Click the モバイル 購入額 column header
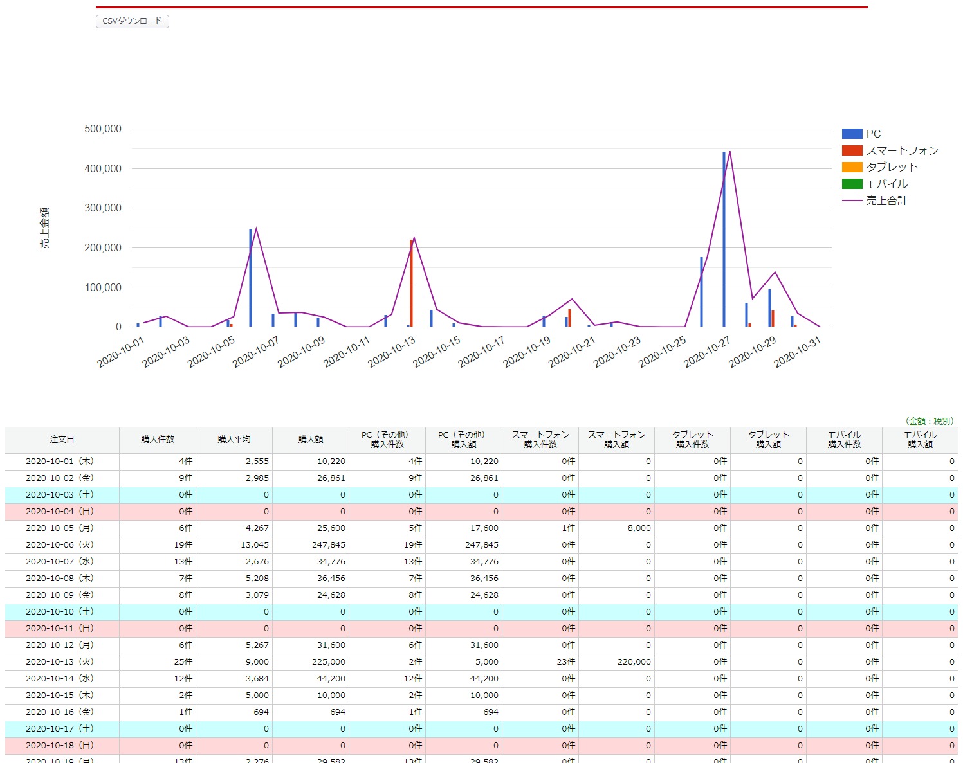 pyautogui.click(x=920, y=440)
